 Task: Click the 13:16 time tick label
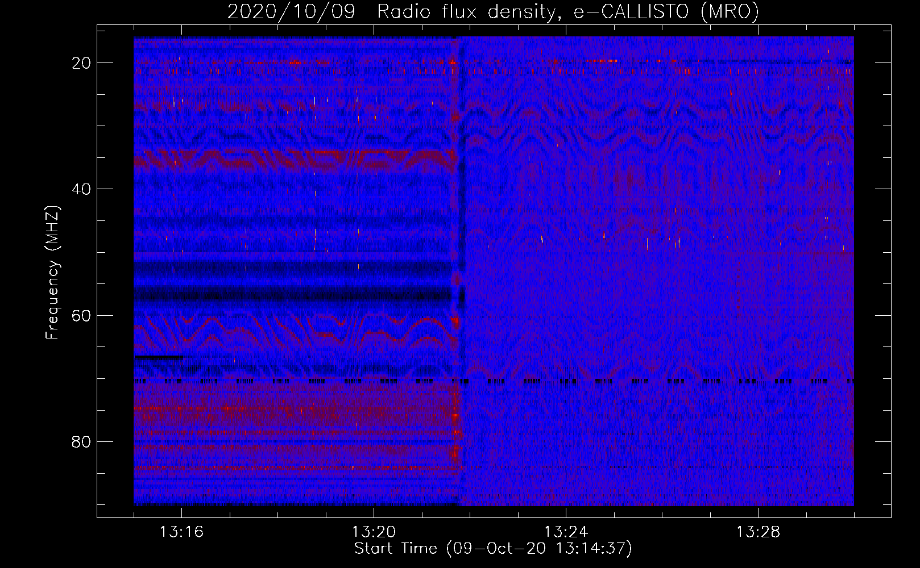[181, 532]
